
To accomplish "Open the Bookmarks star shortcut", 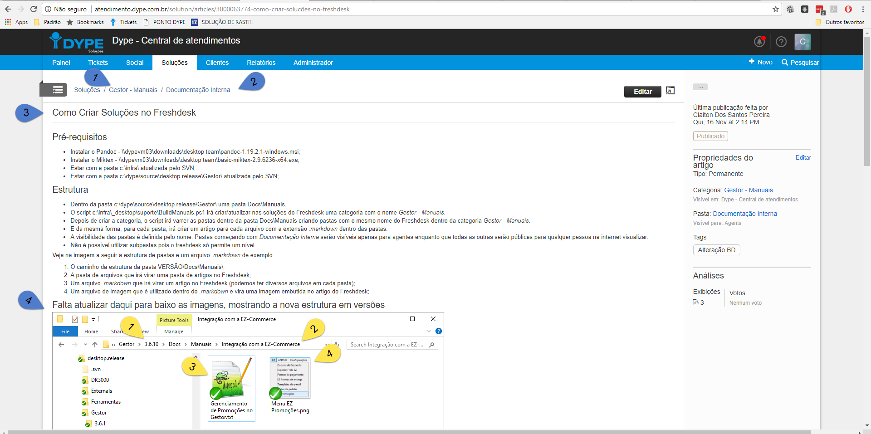I will [85, 22].
